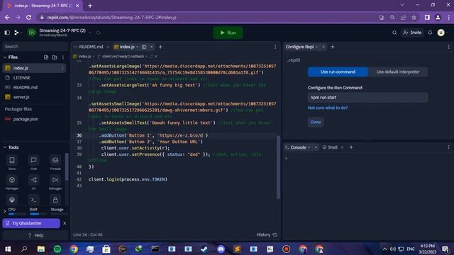Viewport: 454px width, 255px height.
Task: Open the Replit logo menu
Action: (17, 33)
